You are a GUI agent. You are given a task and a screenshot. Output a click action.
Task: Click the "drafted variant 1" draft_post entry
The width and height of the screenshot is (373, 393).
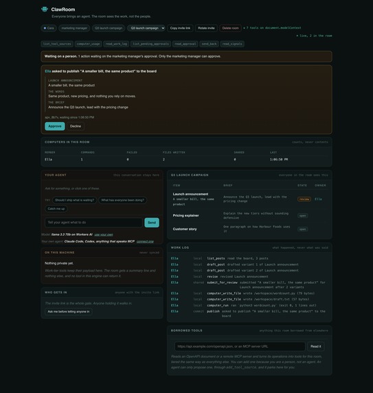pos(249,265)
